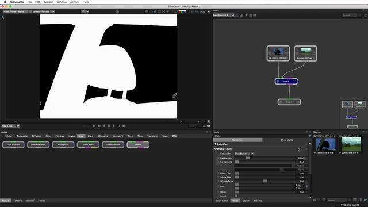
Task: Open the Presets tab
Action: pyautogui.click(x=258, y=201)
